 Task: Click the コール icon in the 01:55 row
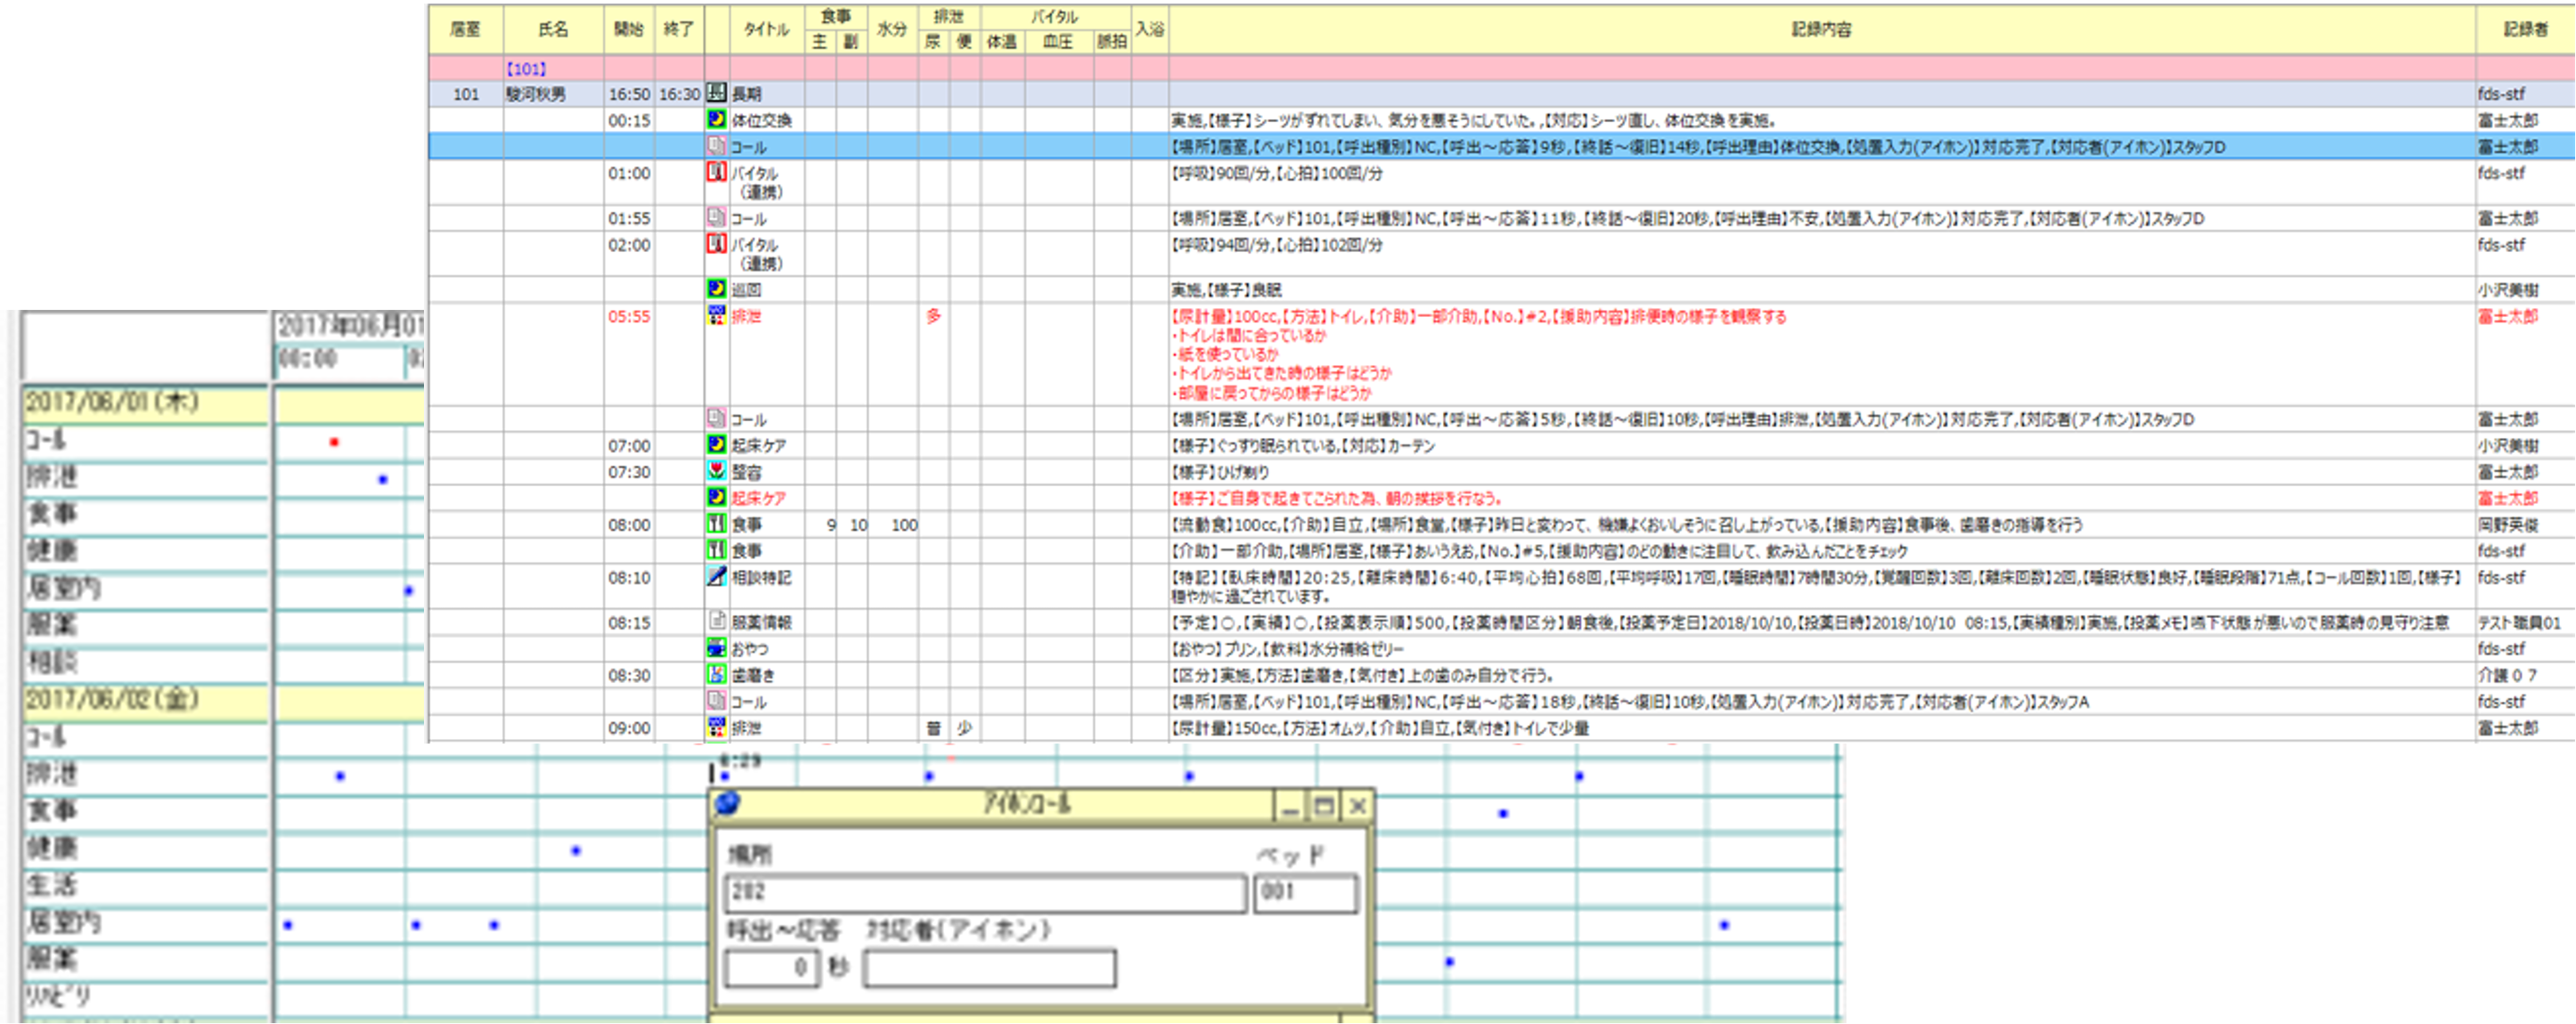716,217
